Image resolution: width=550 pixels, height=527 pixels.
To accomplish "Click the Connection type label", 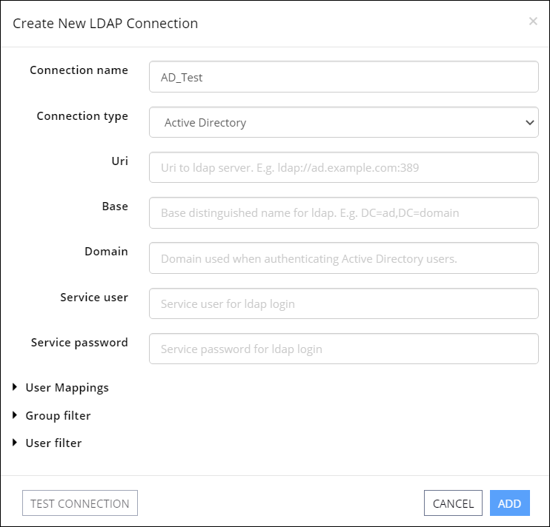I will coord(82,116).
